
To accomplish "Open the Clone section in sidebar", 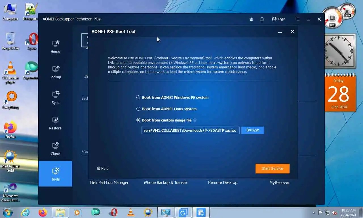I will tap(55, 149).
